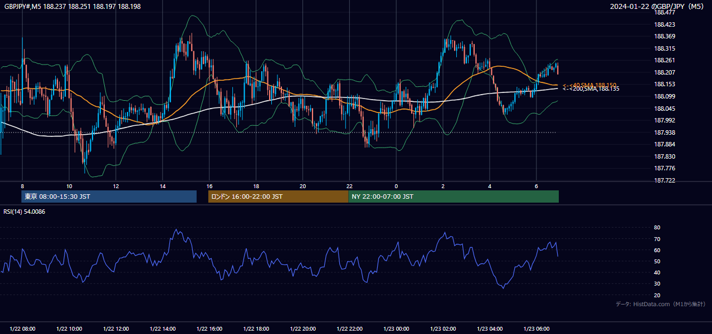Click hour tick 0 on price chart axis
The height and width of the screenshot is (334, 712).
pos(397,186)
